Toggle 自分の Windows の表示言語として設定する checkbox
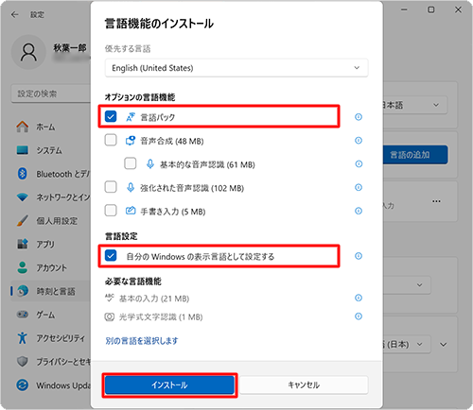The image size is (473, 410). (x=111, y=256)
